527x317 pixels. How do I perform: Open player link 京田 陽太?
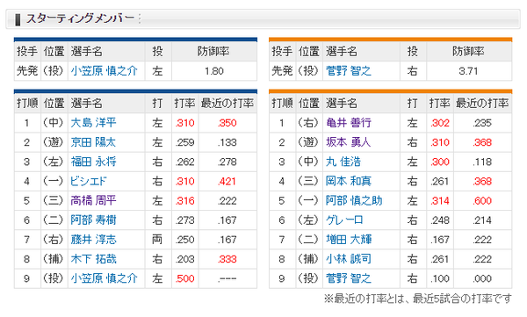coord(93,142)
